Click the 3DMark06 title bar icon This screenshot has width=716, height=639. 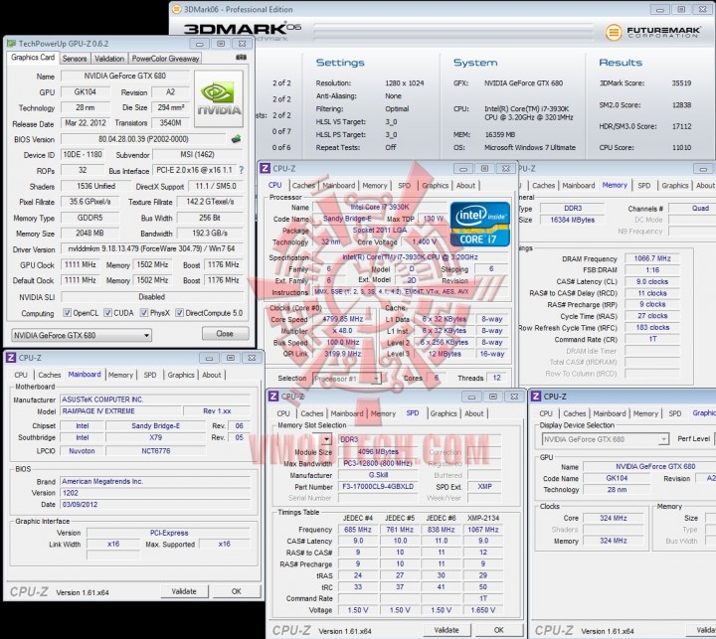pos(176,9)
